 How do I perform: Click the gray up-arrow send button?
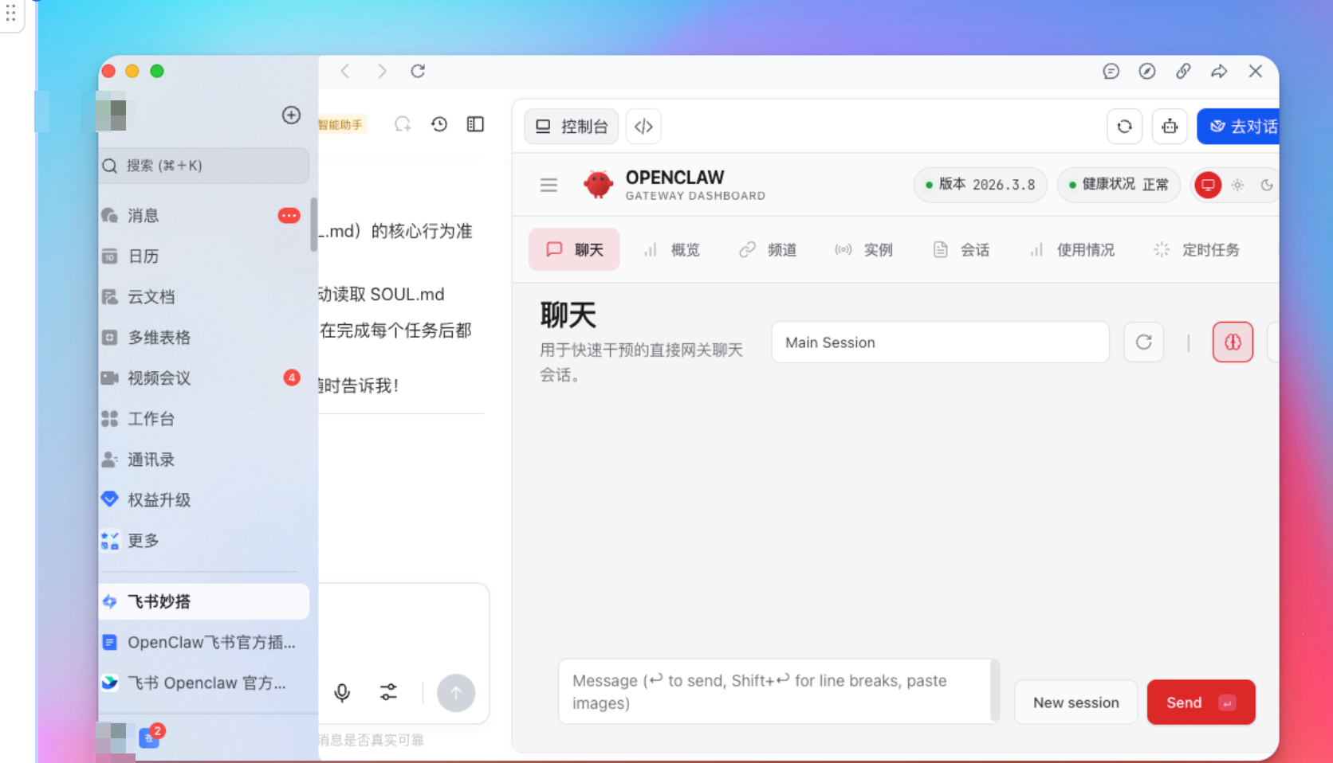click(x=456, y=693)
